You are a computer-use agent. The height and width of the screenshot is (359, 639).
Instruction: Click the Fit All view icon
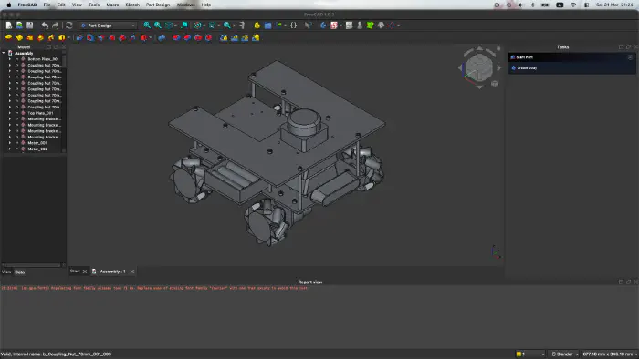tap(147, 26)
